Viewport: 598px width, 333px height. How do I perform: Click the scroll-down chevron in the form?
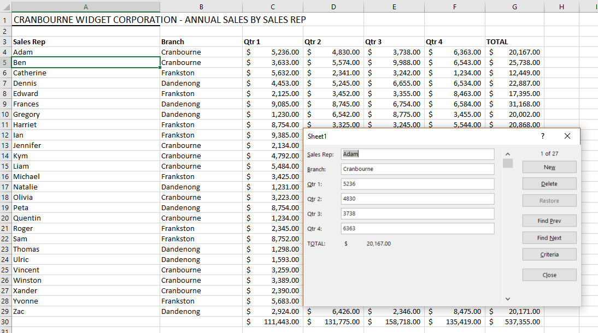pyautogui.click(x=508, y=299)
